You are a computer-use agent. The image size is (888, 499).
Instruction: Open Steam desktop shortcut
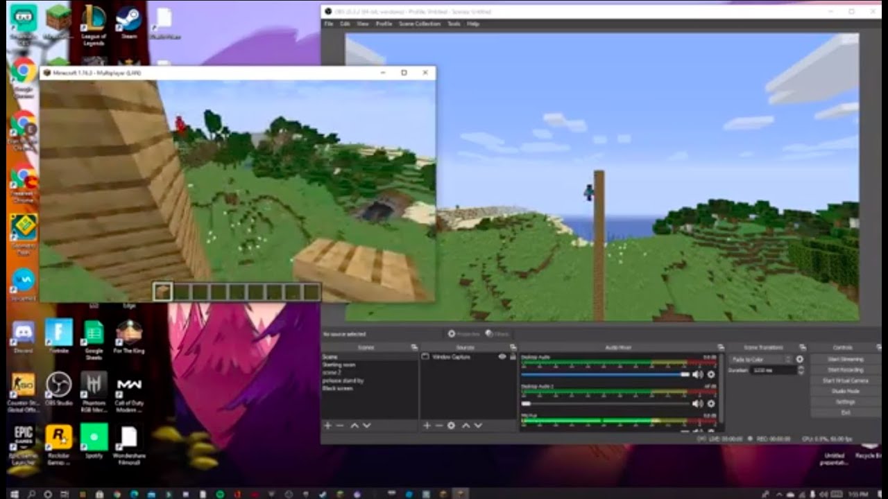pos(128,21)
